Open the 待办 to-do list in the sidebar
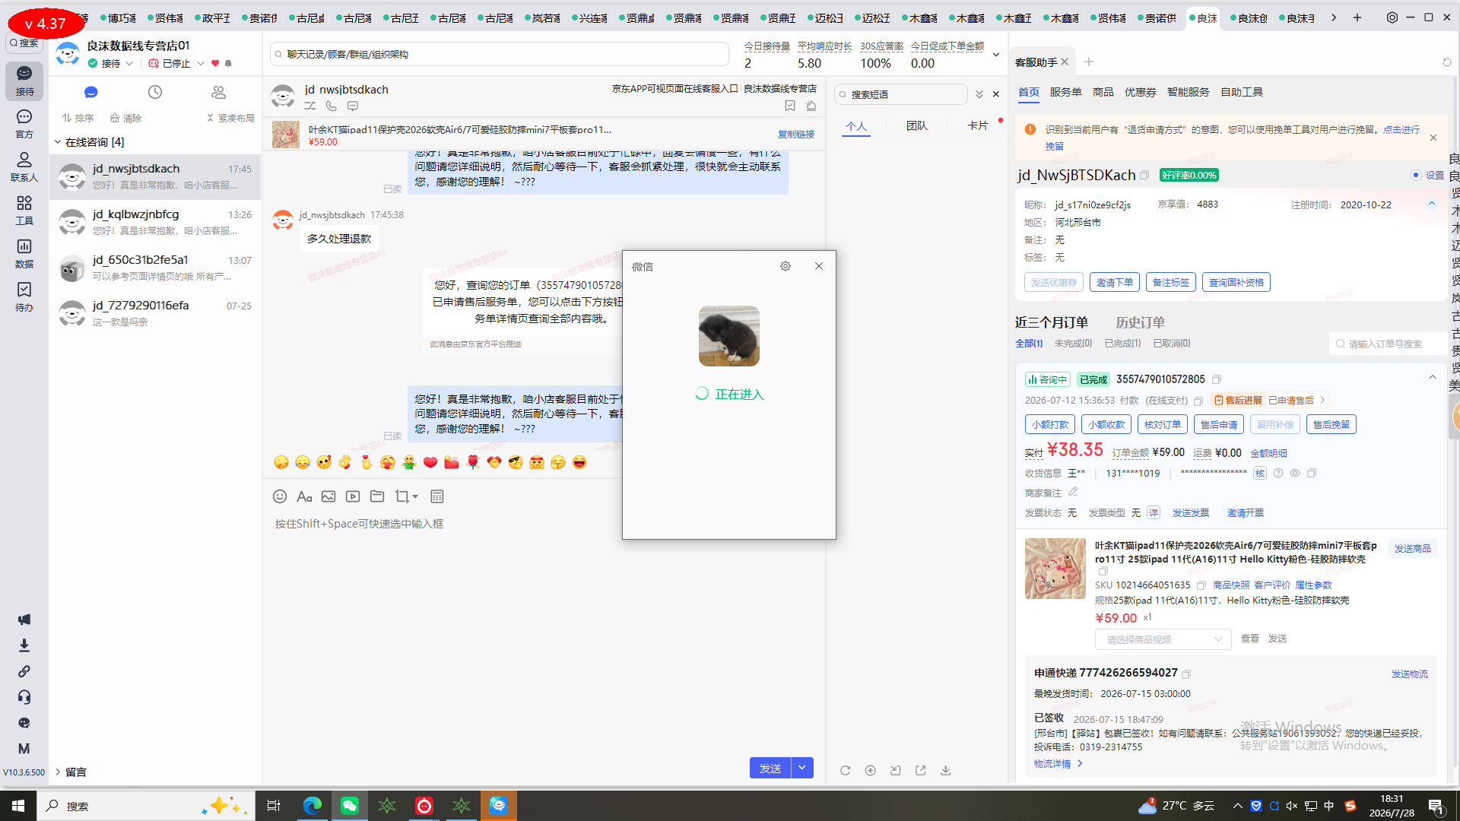1460x821 pixels. click(x=24, y=296)
